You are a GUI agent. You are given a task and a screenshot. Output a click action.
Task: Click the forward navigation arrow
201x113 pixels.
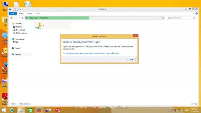(16, 18)
